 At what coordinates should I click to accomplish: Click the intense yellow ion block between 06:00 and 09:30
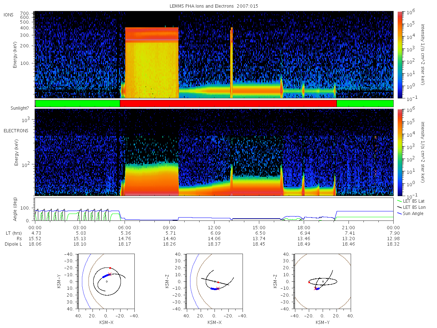152,63
